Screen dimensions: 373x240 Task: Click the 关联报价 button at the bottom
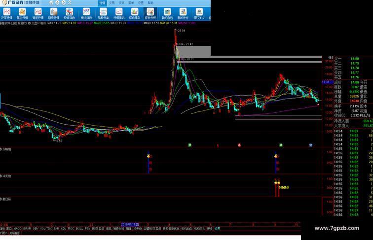(15, 233)
